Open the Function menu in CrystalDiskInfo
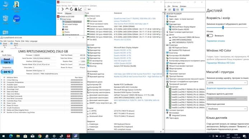 pyautogui.click(x=11, y=41)
